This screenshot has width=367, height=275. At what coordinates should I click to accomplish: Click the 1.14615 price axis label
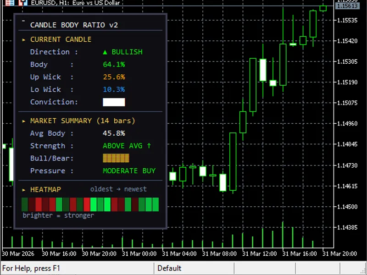[347, 186]
